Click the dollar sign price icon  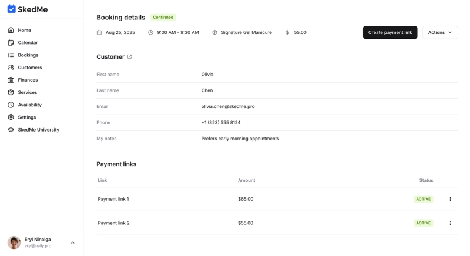[x=287, y=32]
